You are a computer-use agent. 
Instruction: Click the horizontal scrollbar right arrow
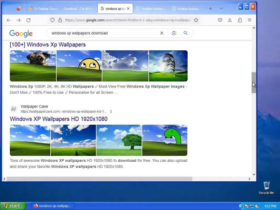[x=249, y=179]
